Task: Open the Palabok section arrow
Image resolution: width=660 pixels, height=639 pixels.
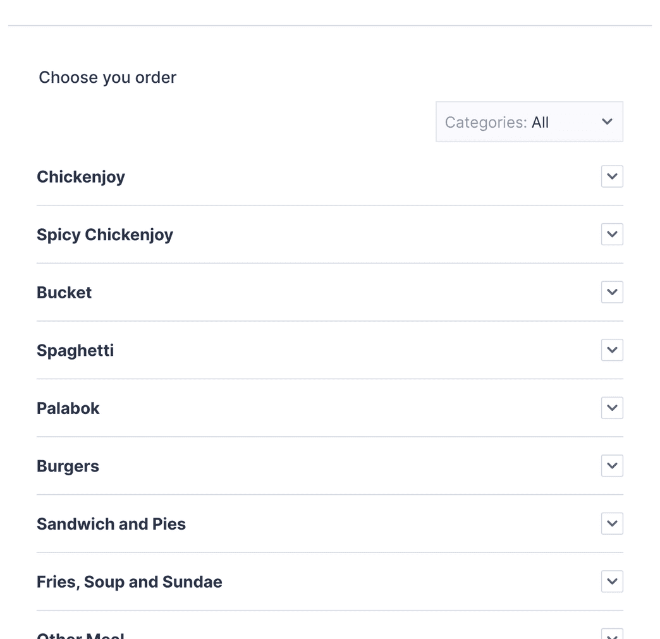Action: pyautogui.click(x=611, y=408)
